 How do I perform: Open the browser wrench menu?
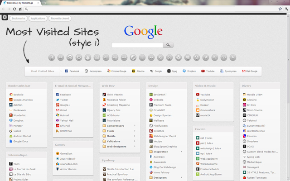(287, 9)
